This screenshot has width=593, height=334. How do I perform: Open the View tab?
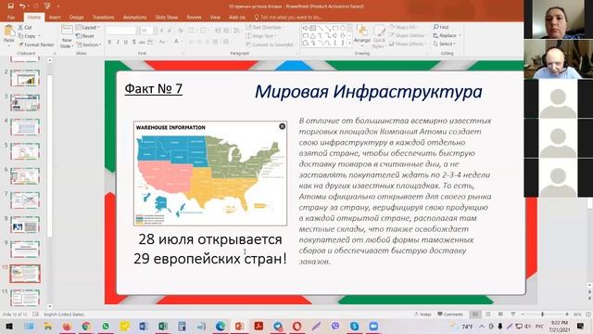(215, 17)
